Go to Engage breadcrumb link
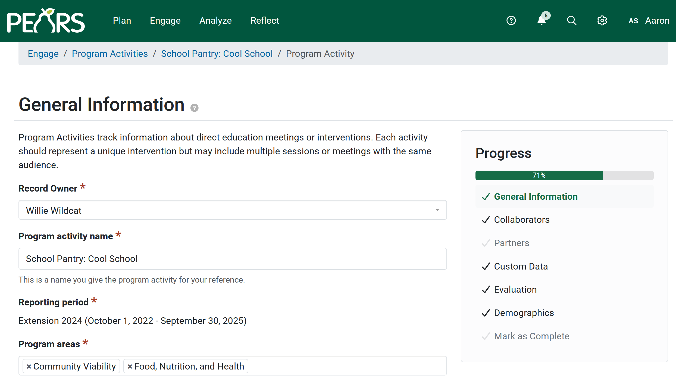676x385 pixels. pos(43,54)
